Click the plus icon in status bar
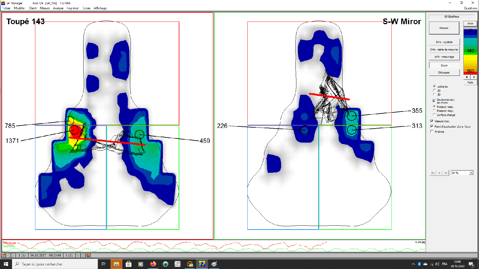 point(83,255)
